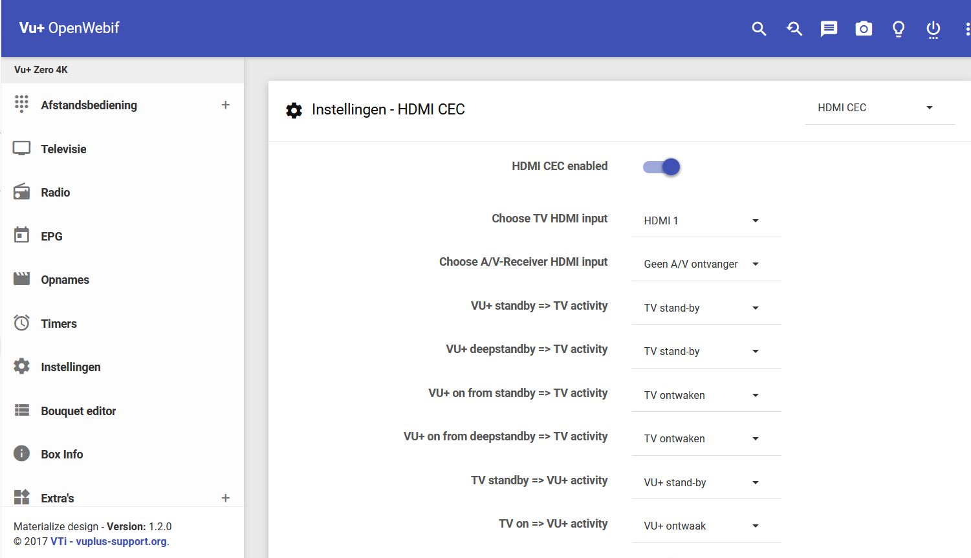Open the TV on VU+ activity dropdown
Screen dimensions: 971x558
pyautogui.click(x=706, y=526)
